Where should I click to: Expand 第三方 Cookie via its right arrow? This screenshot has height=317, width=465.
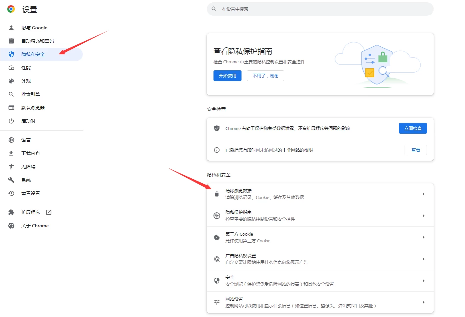pyautogui.click(x=424, y=237)
